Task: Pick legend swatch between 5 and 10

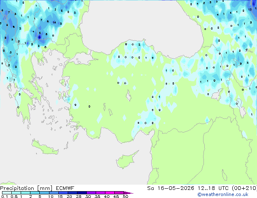Action: coord(44,193)
